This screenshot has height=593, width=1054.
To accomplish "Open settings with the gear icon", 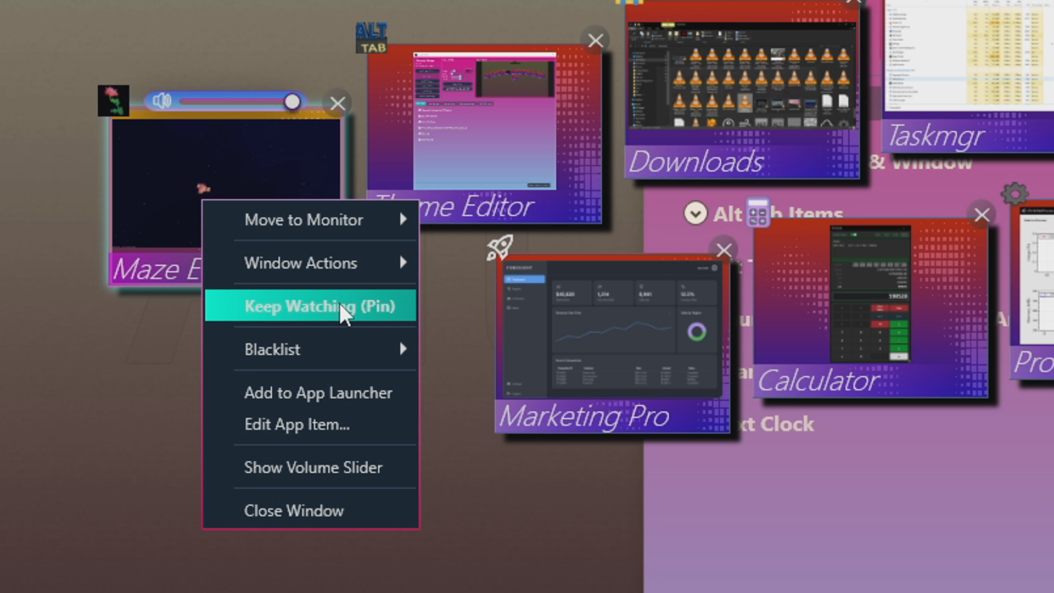I will pyautogui.click(x=1014, y=193).
